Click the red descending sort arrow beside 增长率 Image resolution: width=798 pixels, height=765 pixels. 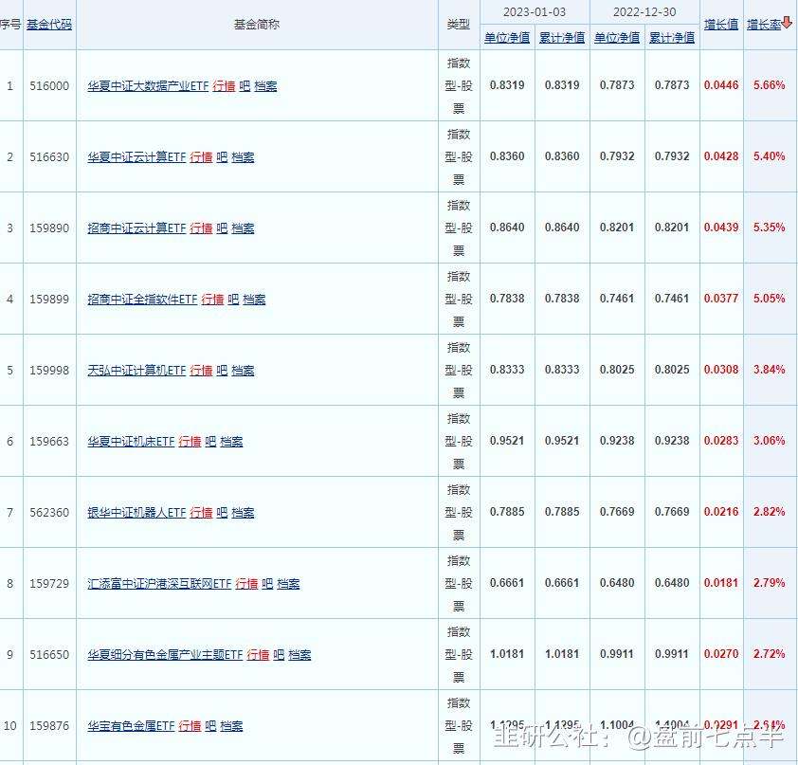[788, 24]
